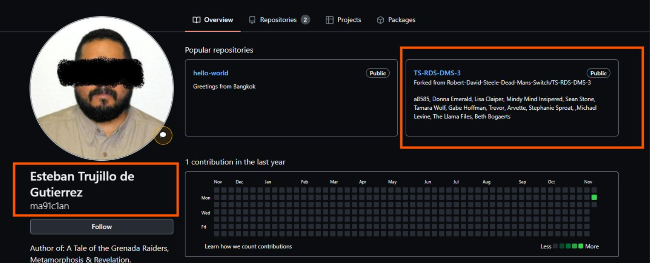The height and width of the screenshot is (263, 650).
Task: Click the 'Greetings from Bangkok' description
Action: coord(224,87)
